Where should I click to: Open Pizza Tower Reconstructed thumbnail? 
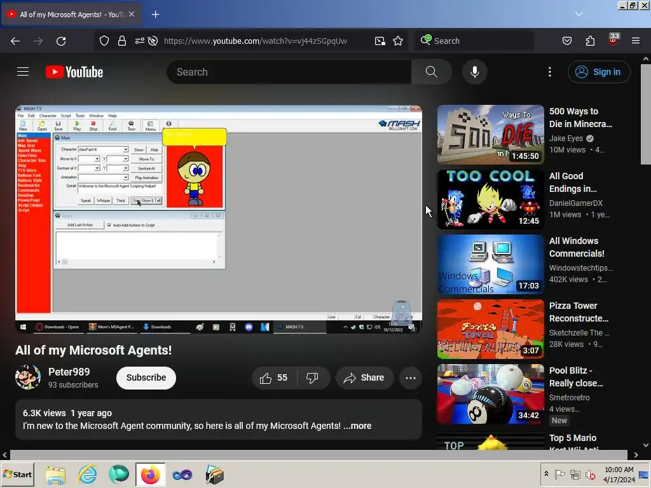pos(490,329)
